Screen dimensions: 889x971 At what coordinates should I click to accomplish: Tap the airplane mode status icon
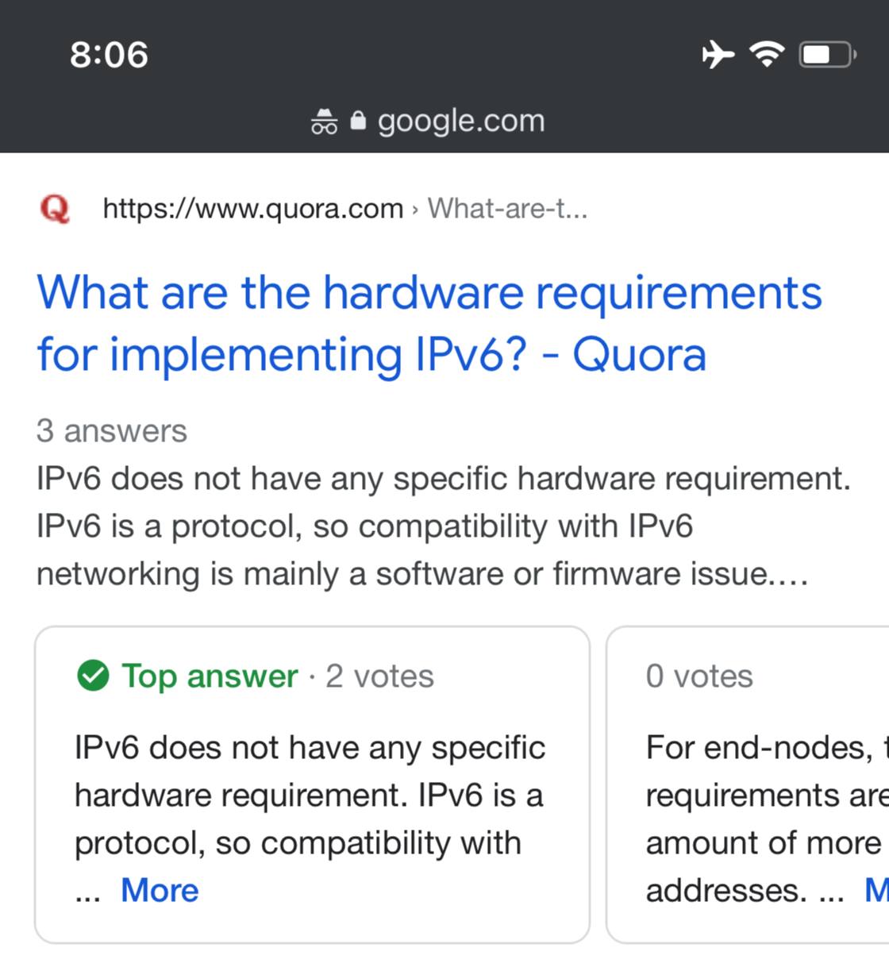coord(718,55)
